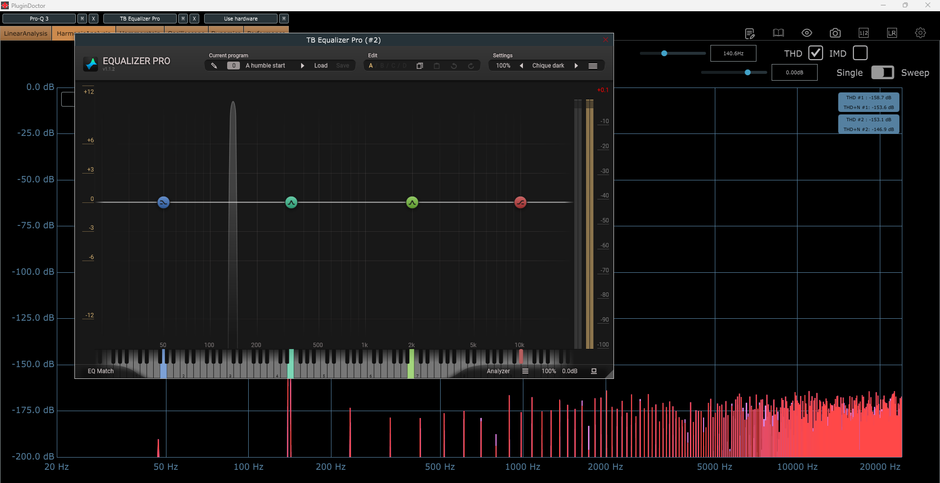
Task: Switch to the LinearAnalysis tab
Action: (26, 33)
